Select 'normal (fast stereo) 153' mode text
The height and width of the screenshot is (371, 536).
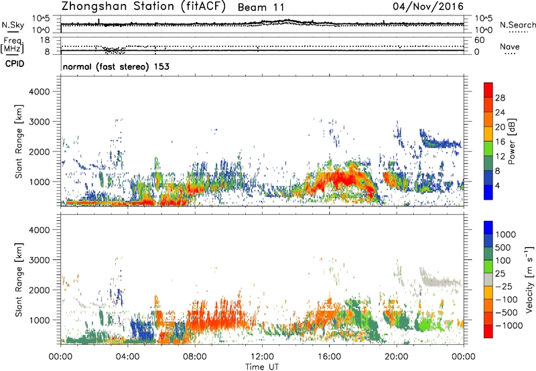[x=116, y=66]
